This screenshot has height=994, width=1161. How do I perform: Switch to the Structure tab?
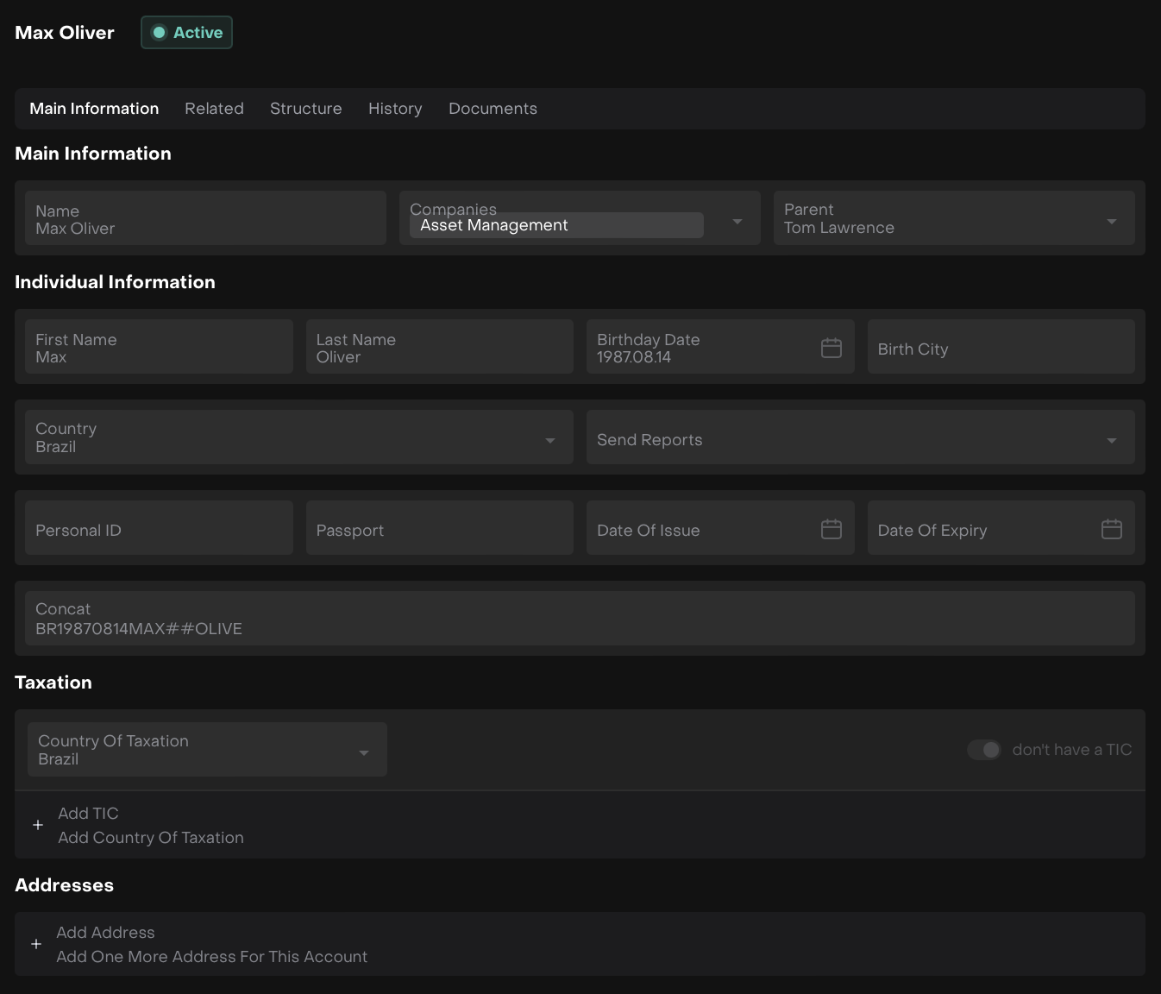tap(305, 109)
